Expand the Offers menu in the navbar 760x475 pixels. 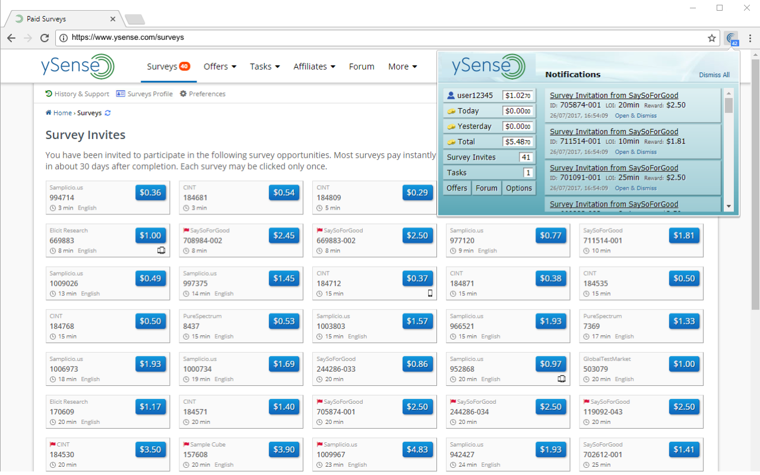[x=219, y=66]
